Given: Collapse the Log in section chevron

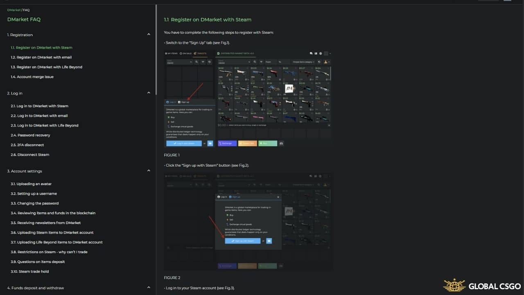Looking at the screenshot, I should 149,93.
